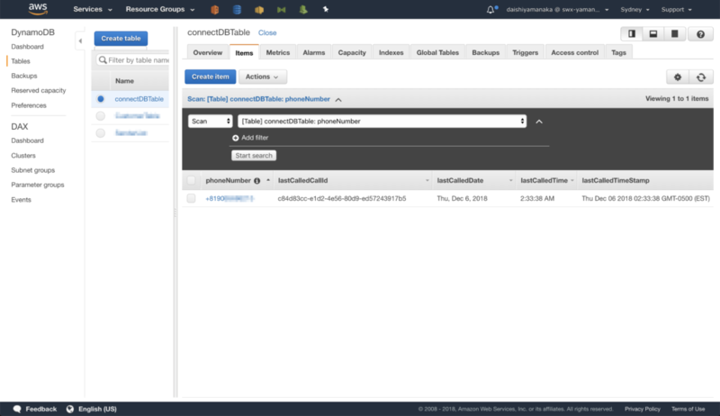The image size is (720, 416).
Task: Click the Add filter plus icon
Action: 236,138
